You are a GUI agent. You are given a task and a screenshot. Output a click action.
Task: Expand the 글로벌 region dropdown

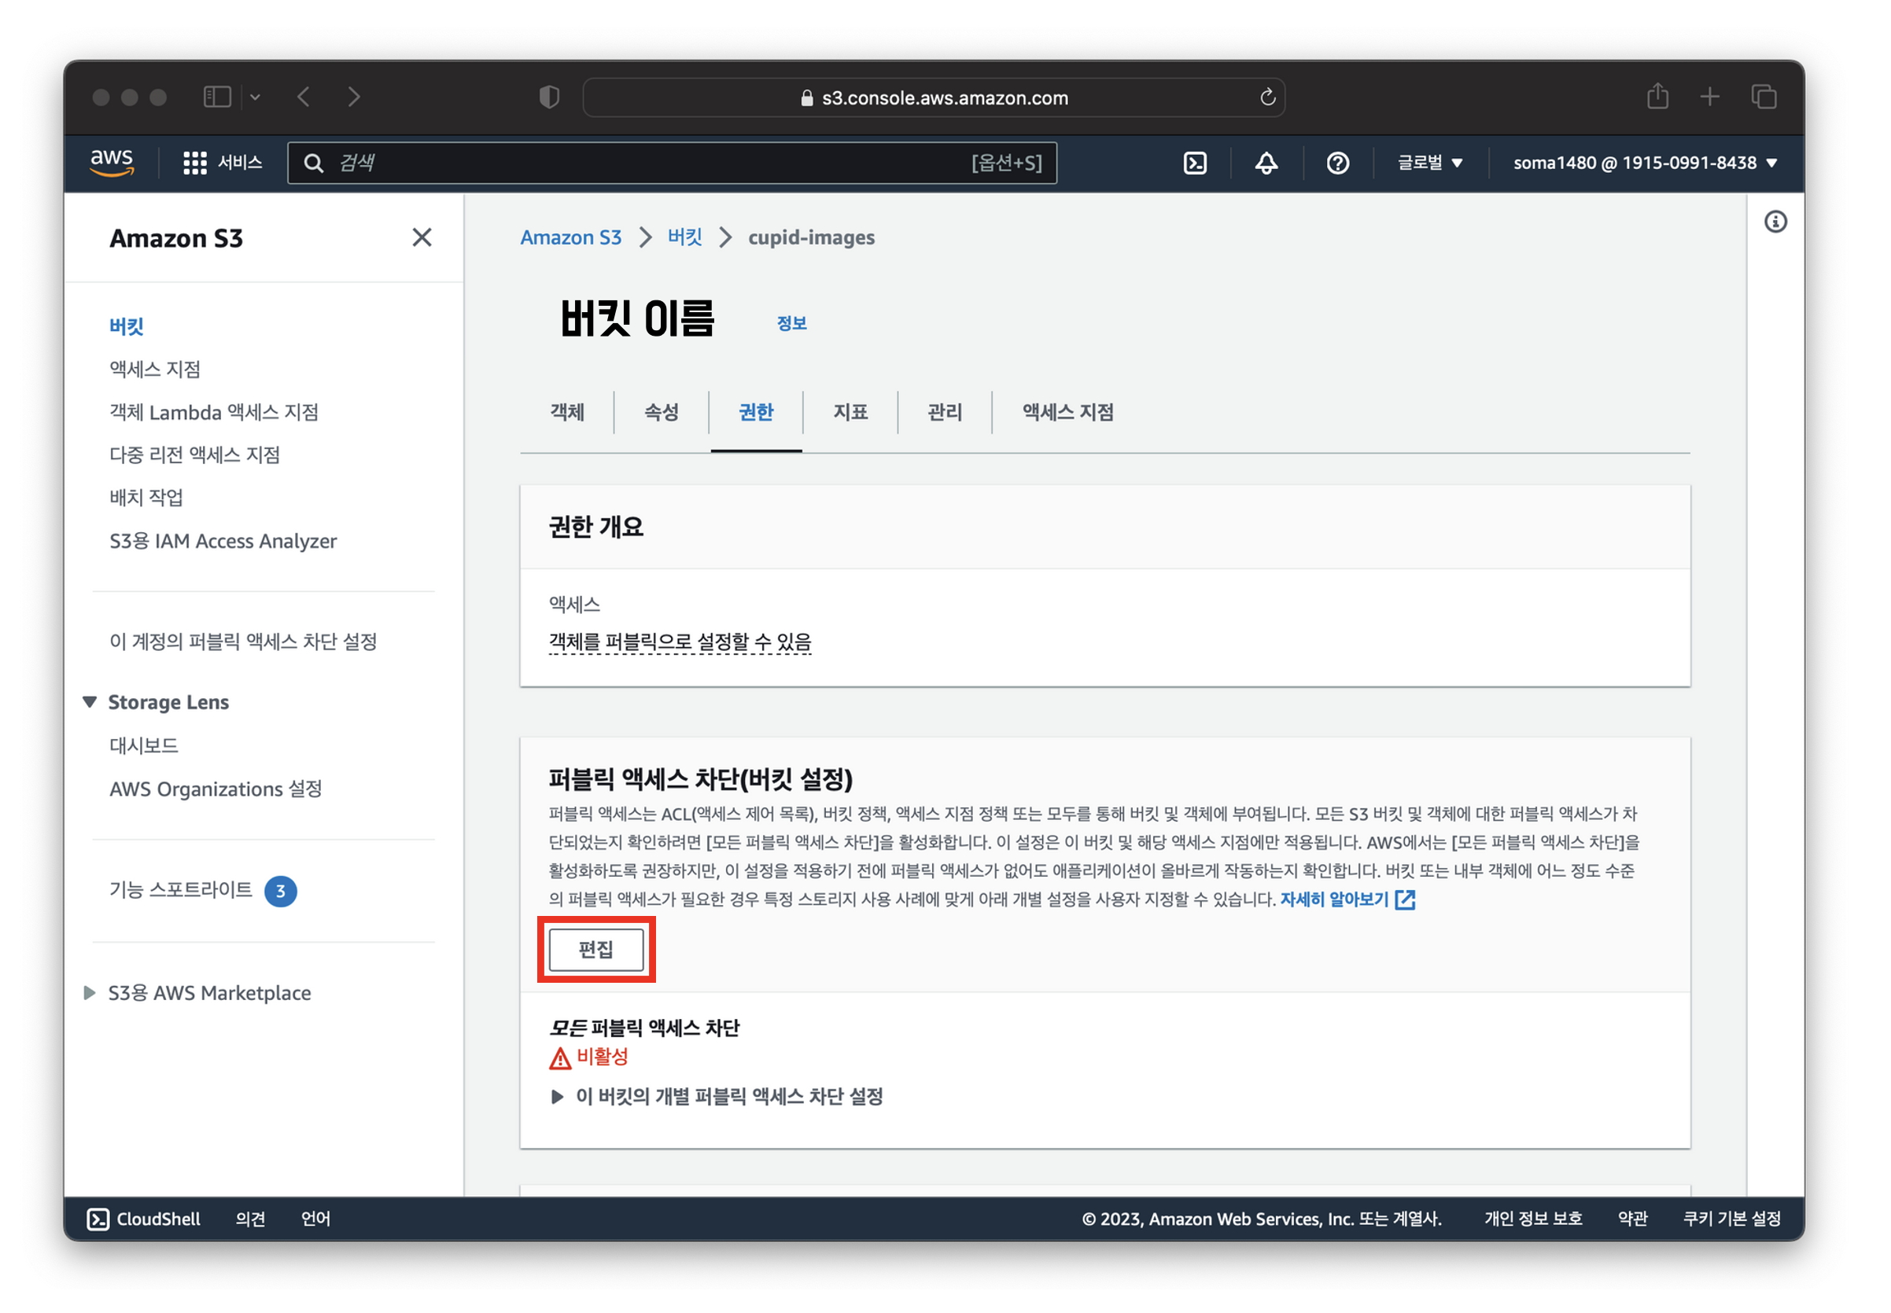tap(1429, 163)
